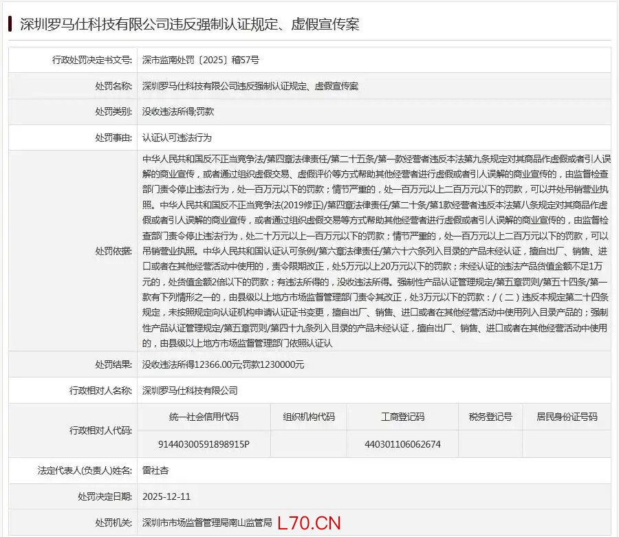Screen dimensions: 619x537
Task: Click the decision date 2025-12-11
Action: [x=165, y=496]
